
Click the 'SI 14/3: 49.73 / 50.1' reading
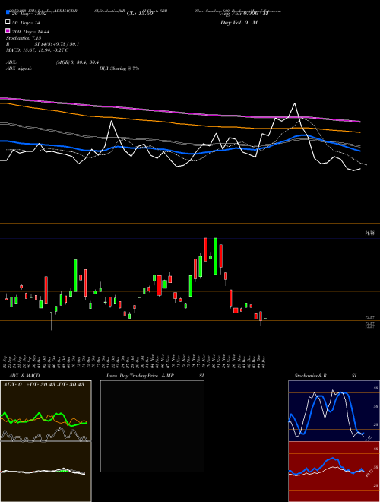pyautogui.click(x=57, y=44)
